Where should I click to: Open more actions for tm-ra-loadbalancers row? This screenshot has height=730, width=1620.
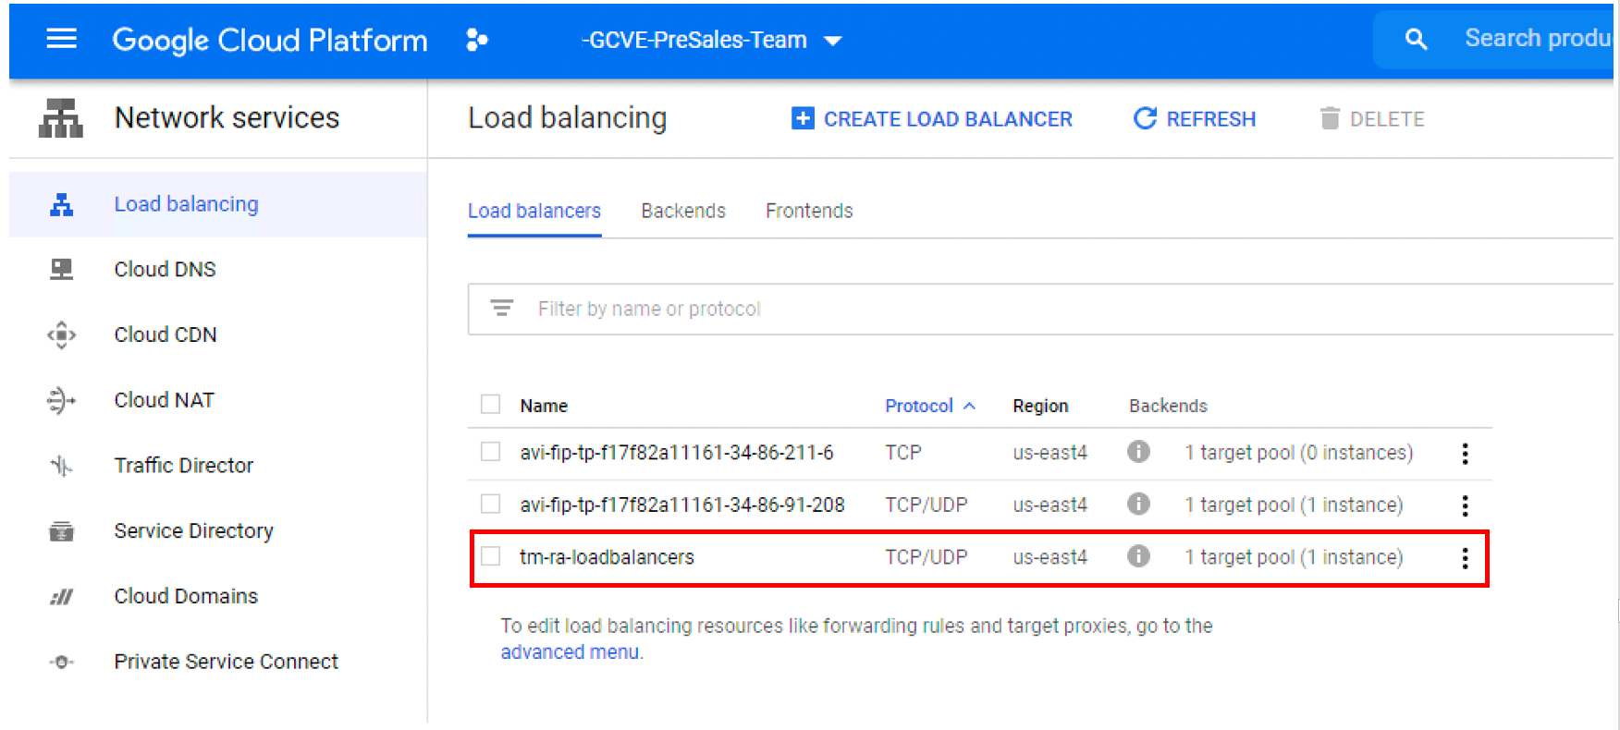[1465, 558]
